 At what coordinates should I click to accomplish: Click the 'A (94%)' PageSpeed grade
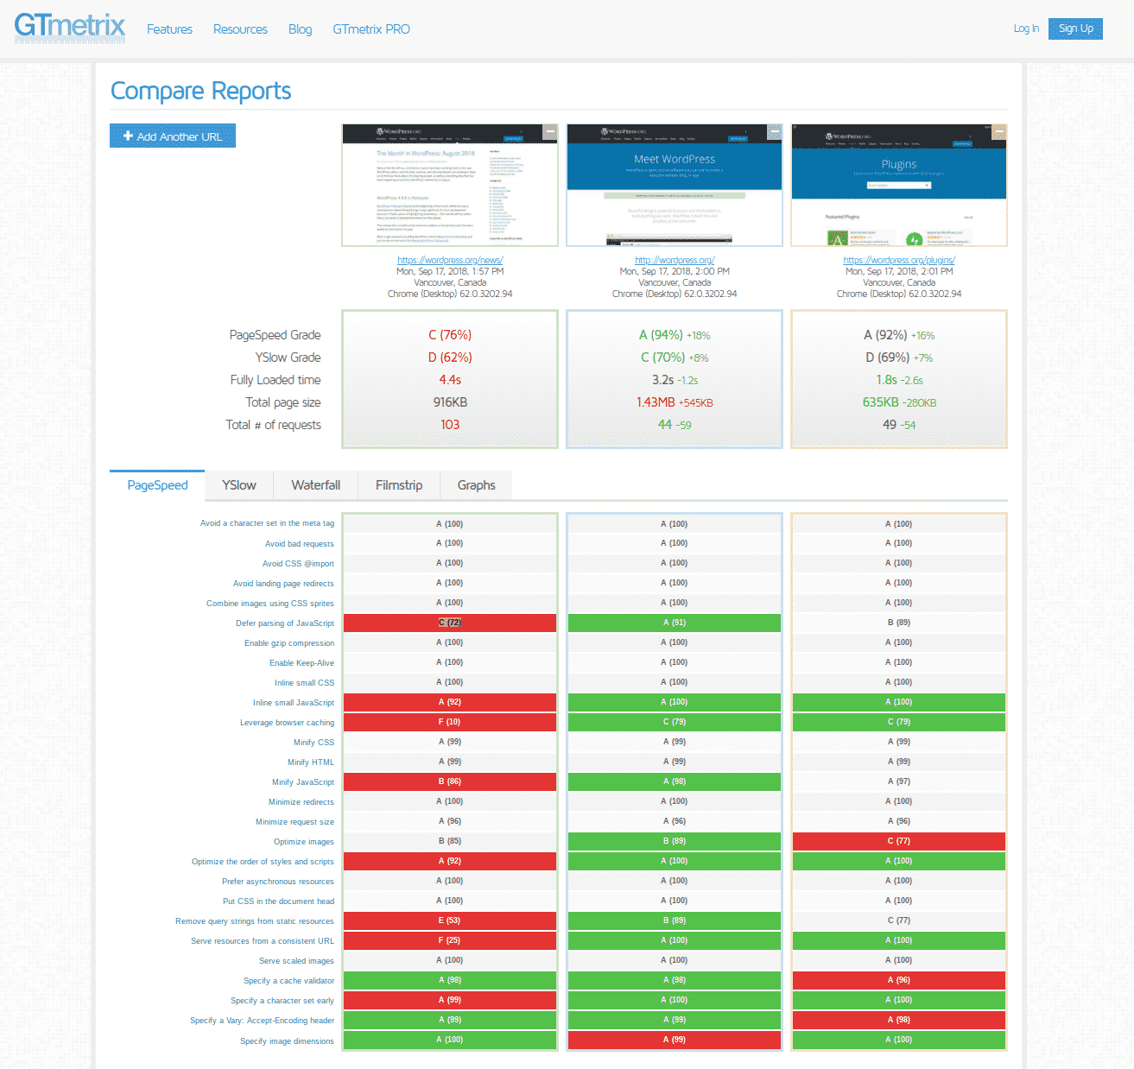(x=661, y=335)
